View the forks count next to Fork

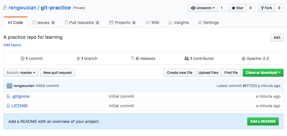tap(279, 8)
